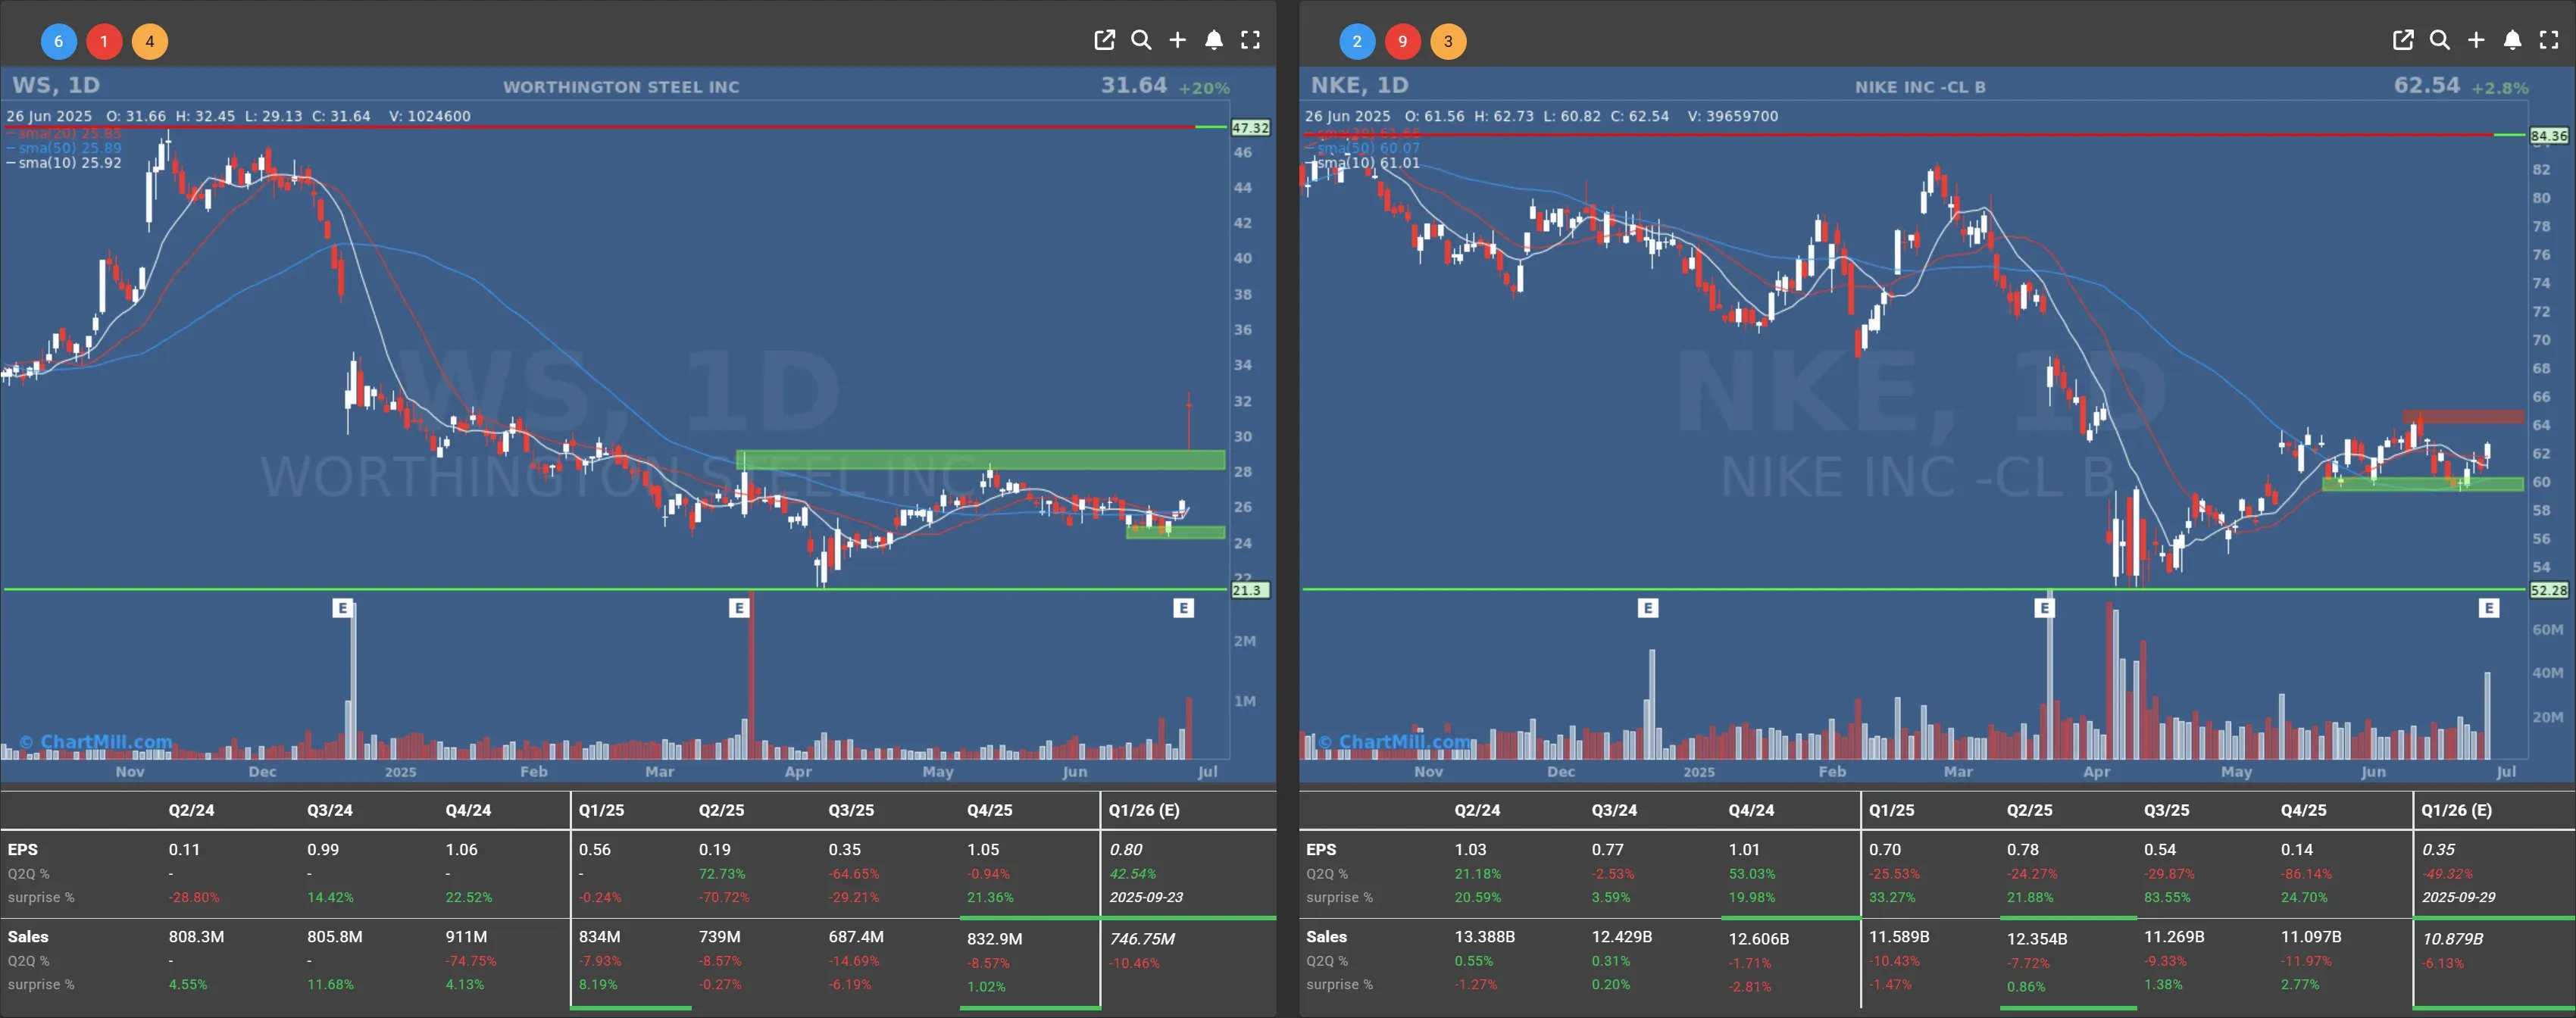Click the long green resistance zone on WS chart
2576x1018 pixels.
point(980,460)
